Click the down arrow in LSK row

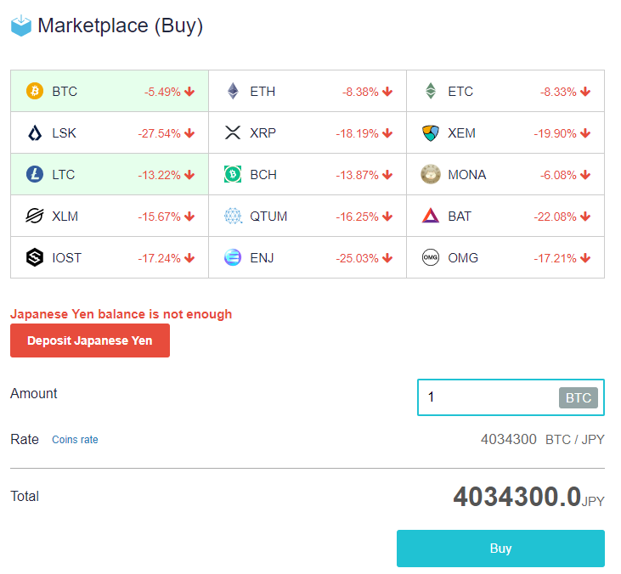point(189,133)
